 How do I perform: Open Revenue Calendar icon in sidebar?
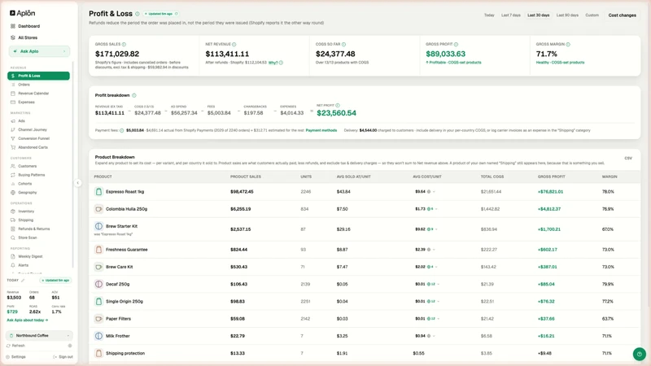(13, 94)
